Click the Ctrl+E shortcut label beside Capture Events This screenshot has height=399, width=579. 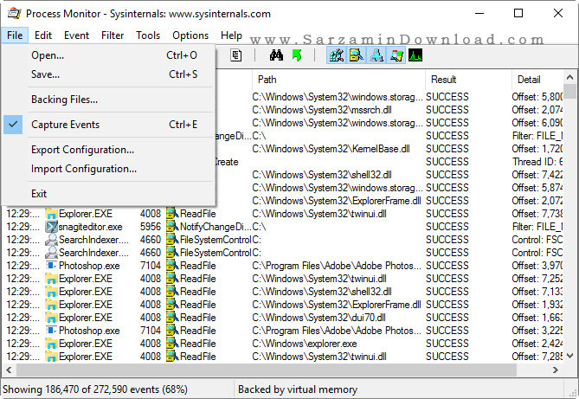[x=183, y=125]
